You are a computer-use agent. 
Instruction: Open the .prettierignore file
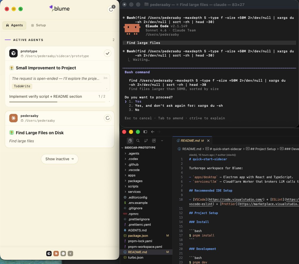coord(139,219)
